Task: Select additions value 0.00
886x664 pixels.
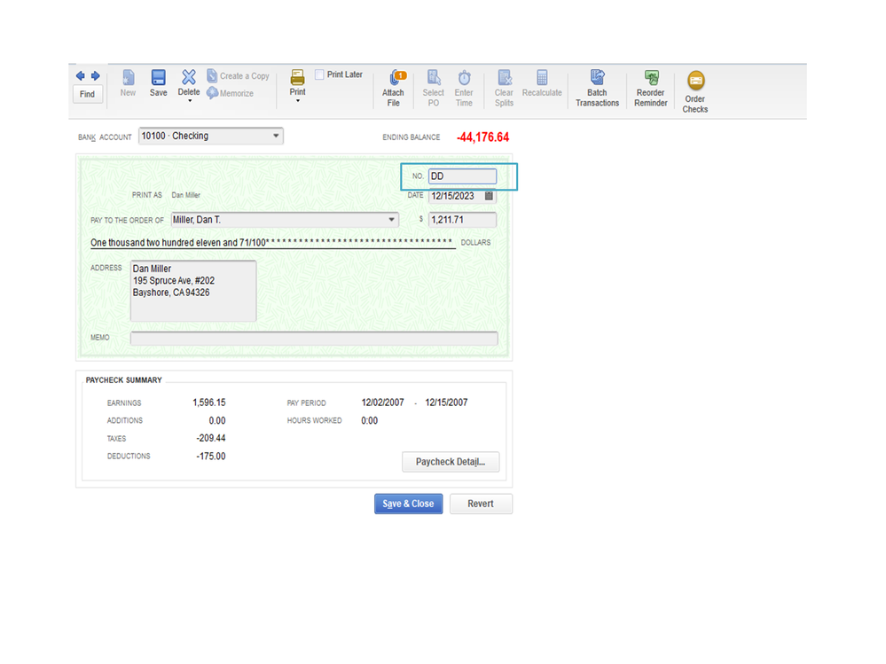Action: click(217, 420)
